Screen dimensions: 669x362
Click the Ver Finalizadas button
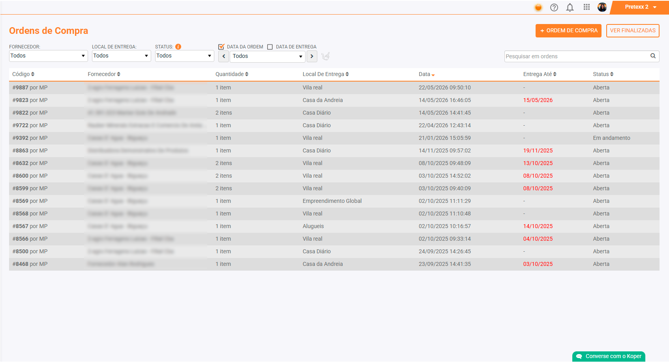pyautogui.click(x=633, y=31)
